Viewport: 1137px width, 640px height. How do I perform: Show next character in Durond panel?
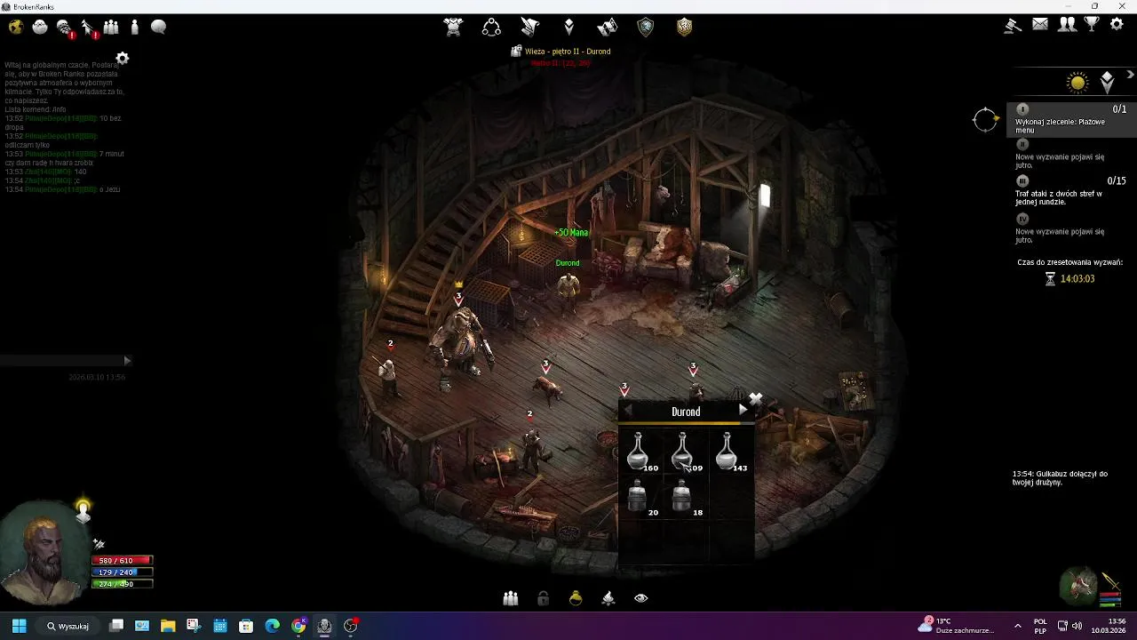pyautogui.click(x=743, y=410)
